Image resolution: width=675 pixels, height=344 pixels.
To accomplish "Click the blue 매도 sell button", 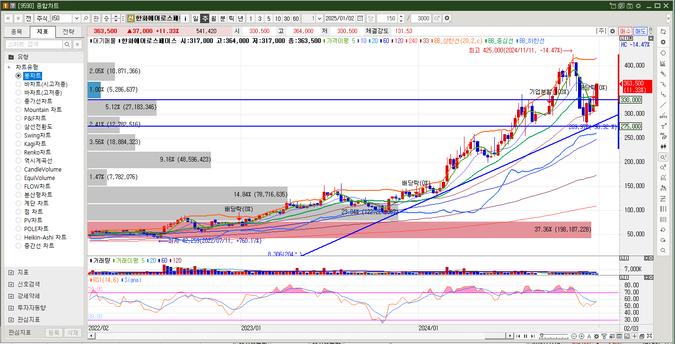I will [x=640, y=31].
